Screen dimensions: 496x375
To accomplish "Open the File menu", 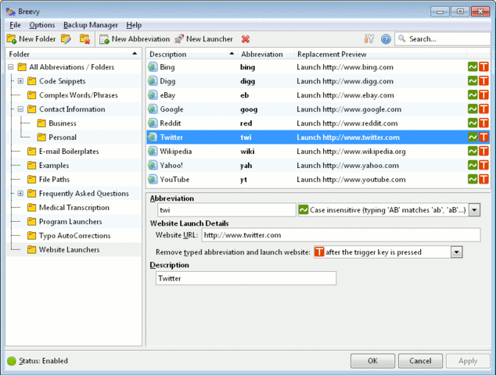I will [15, 25].
